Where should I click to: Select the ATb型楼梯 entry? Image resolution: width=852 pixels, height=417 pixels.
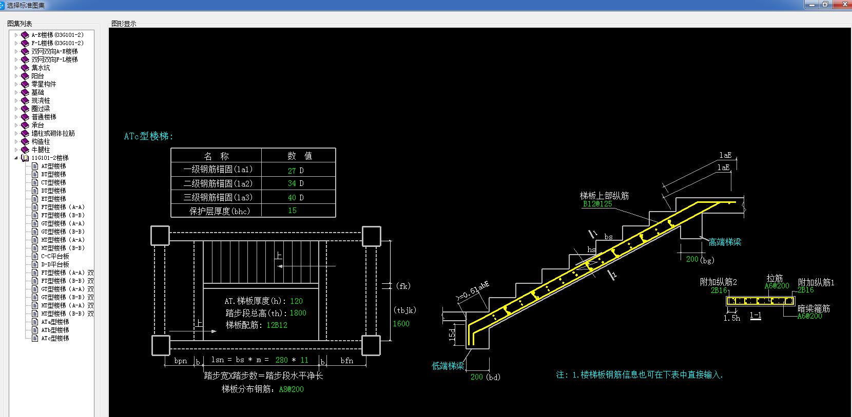(55, 330)
